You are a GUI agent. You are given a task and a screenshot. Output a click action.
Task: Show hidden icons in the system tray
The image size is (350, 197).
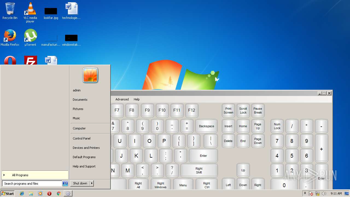coord(305,193)
